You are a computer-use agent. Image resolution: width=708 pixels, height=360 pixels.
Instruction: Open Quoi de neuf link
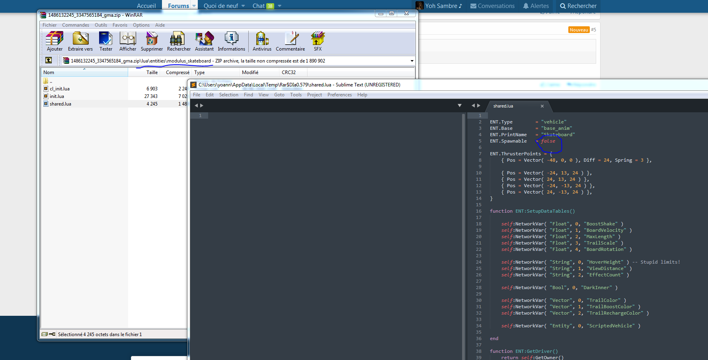221,6
